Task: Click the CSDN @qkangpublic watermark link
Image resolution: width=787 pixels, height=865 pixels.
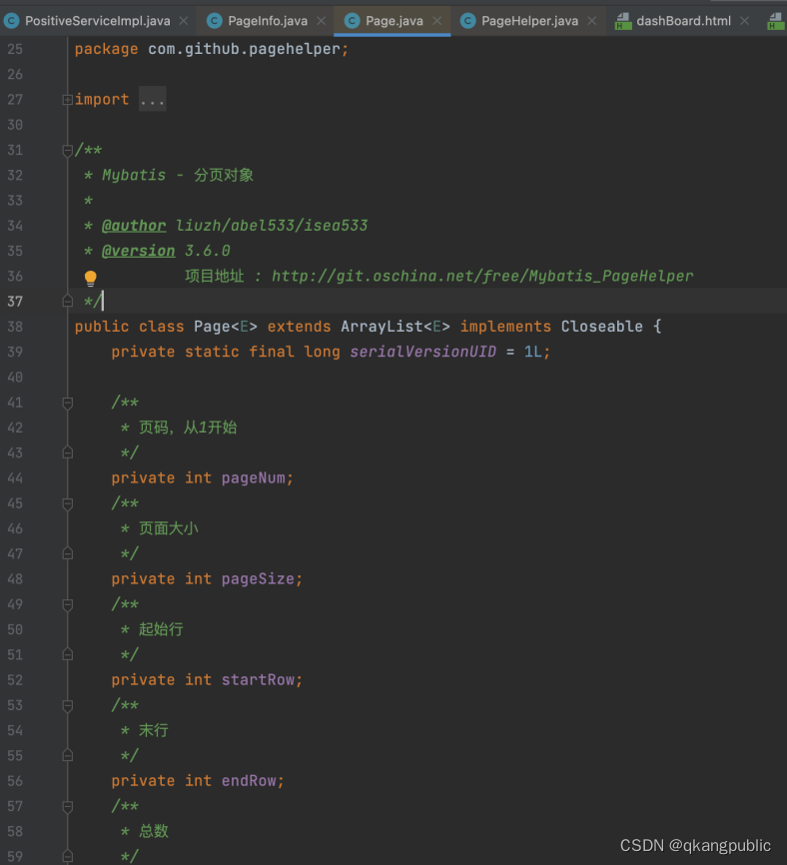Action: coord(694,845)
